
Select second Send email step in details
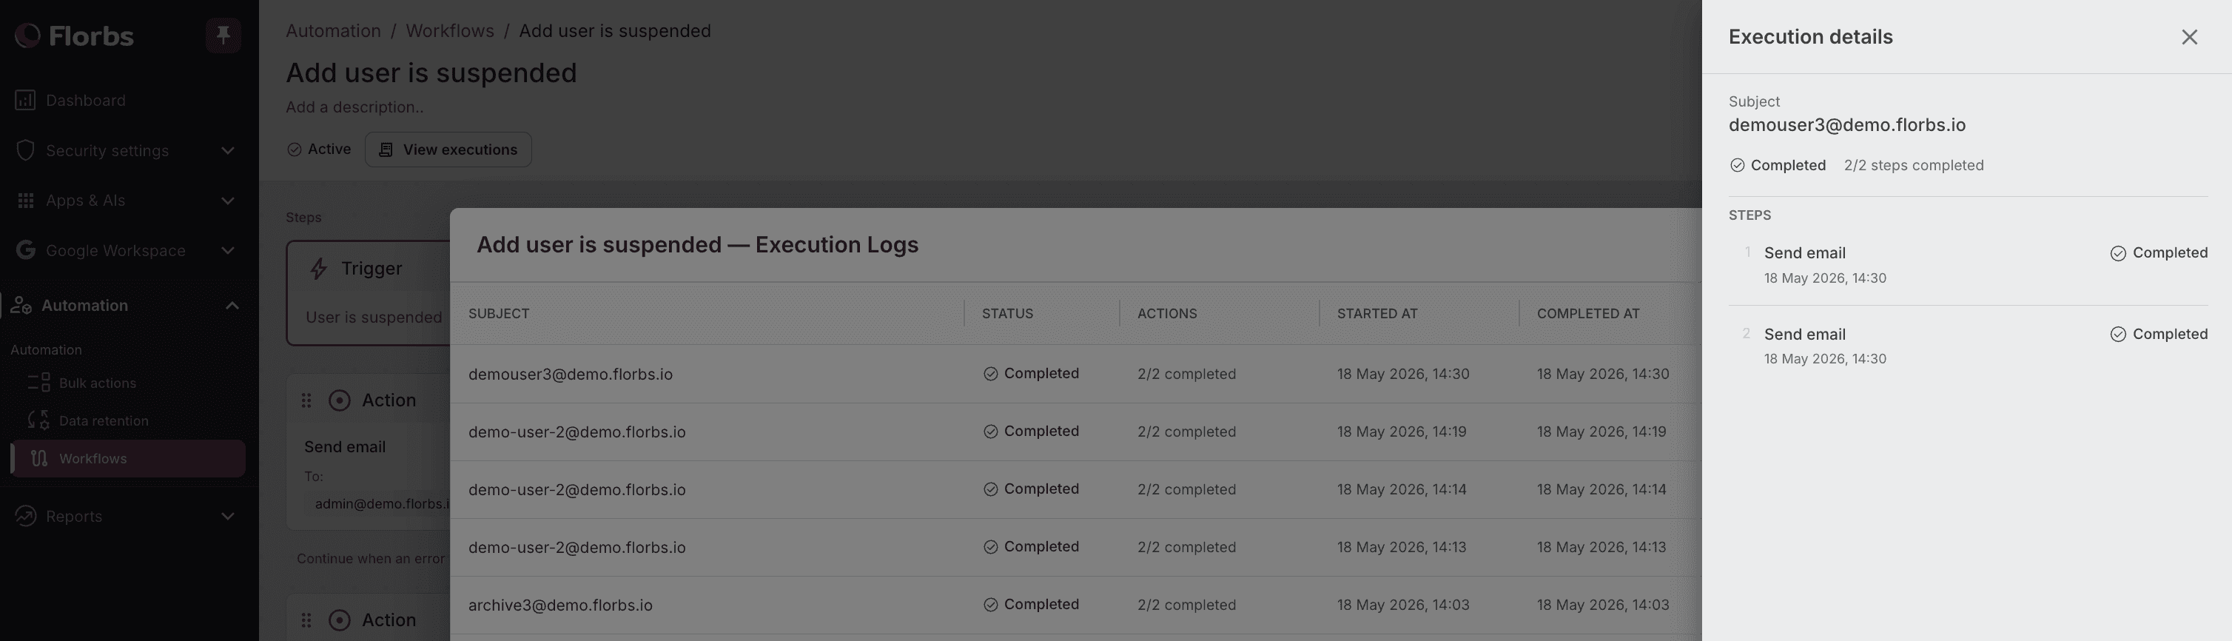pos(1968,346)
